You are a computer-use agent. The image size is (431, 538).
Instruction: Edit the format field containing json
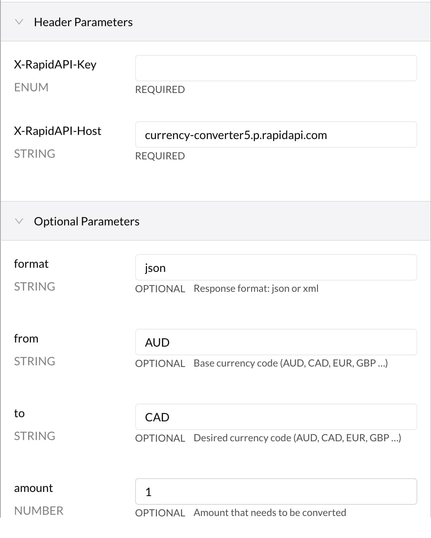[276, 267]
